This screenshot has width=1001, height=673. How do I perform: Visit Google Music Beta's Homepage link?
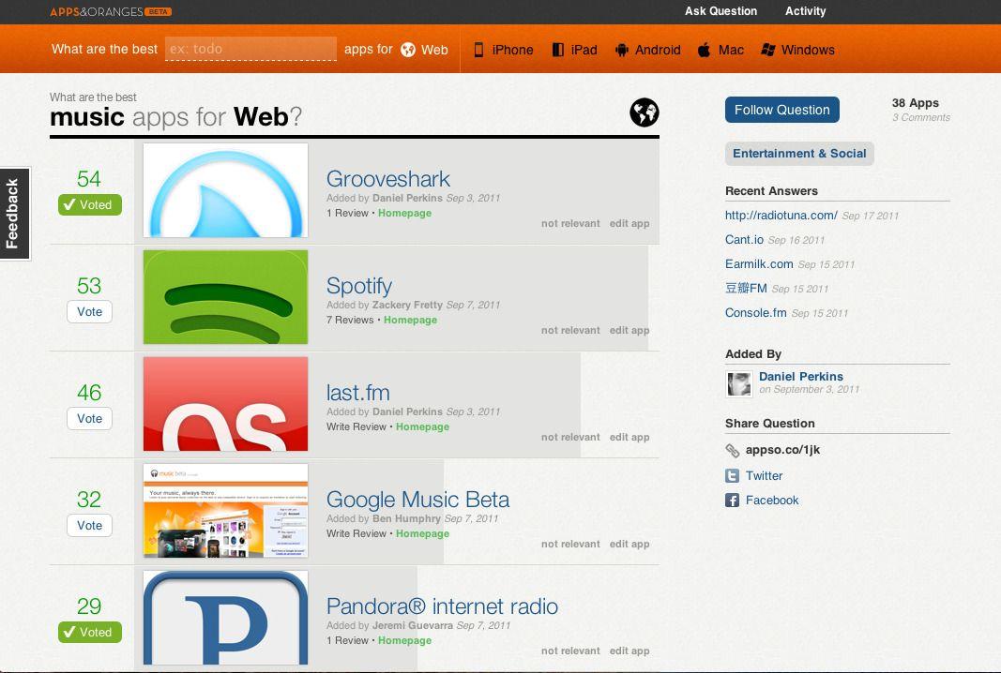click(x=422, y=534)
